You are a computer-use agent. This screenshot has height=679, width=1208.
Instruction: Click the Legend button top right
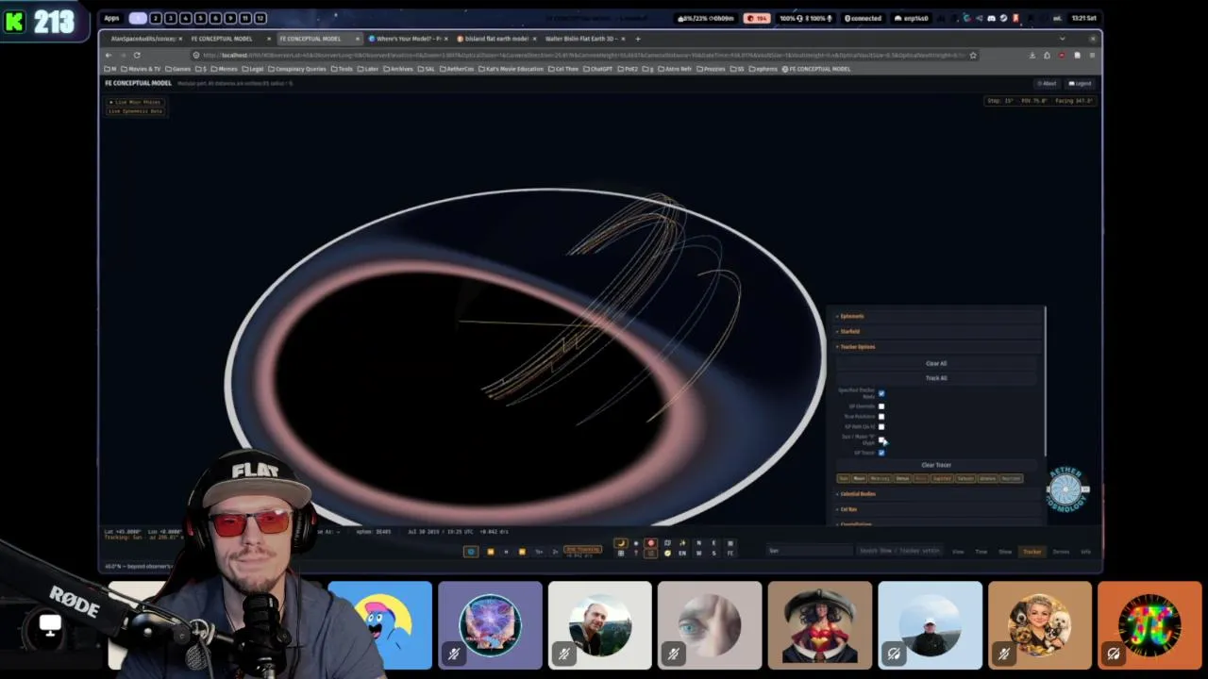[1080, 83]
